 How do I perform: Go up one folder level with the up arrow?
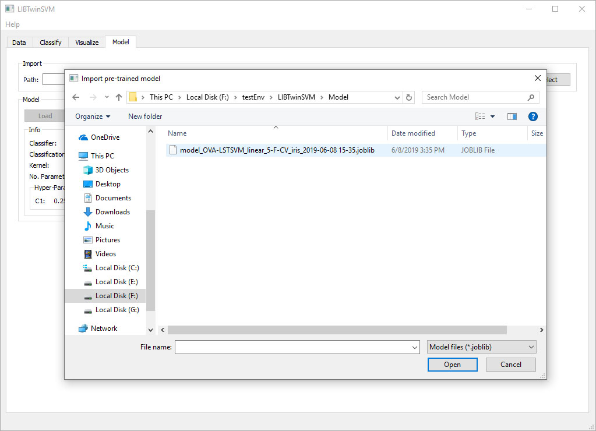119,97
